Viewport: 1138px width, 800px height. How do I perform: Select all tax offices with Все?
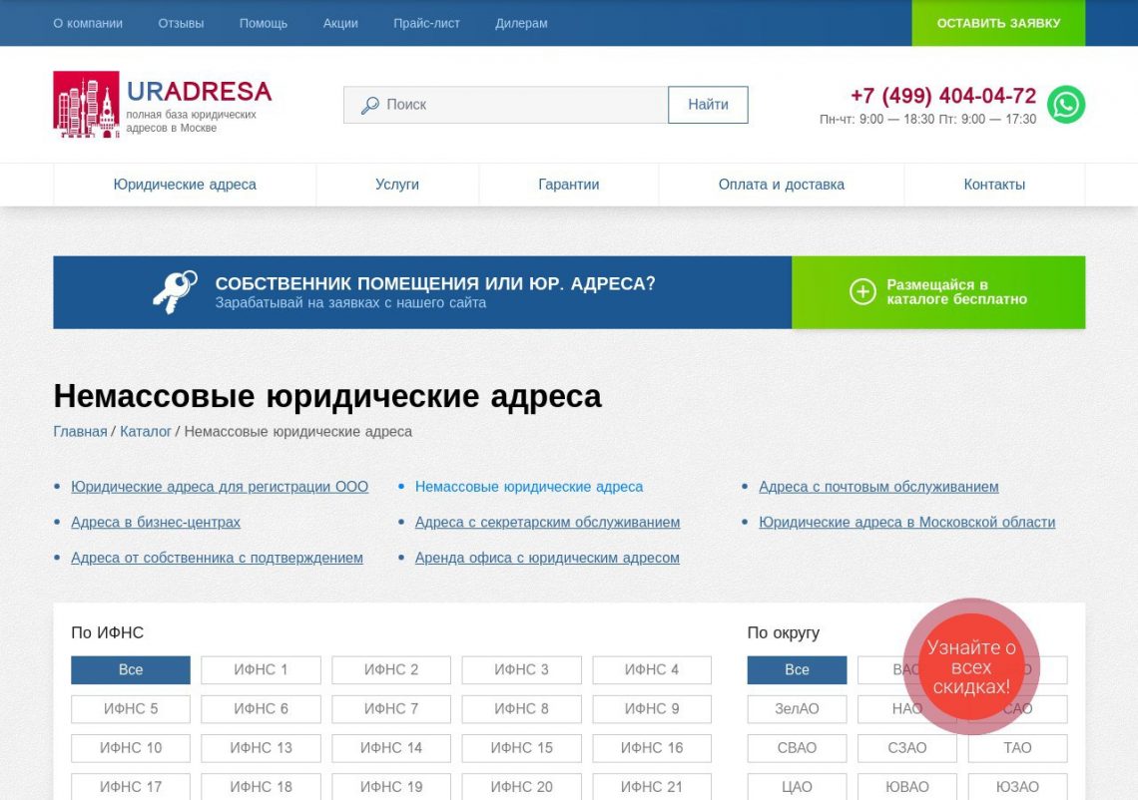[x=131, y=670]
